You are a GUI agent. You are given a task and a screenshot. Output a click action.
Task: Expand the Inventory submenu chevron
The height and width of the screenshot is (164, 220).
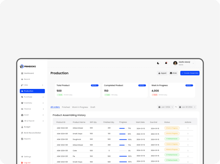coord(43,103)
